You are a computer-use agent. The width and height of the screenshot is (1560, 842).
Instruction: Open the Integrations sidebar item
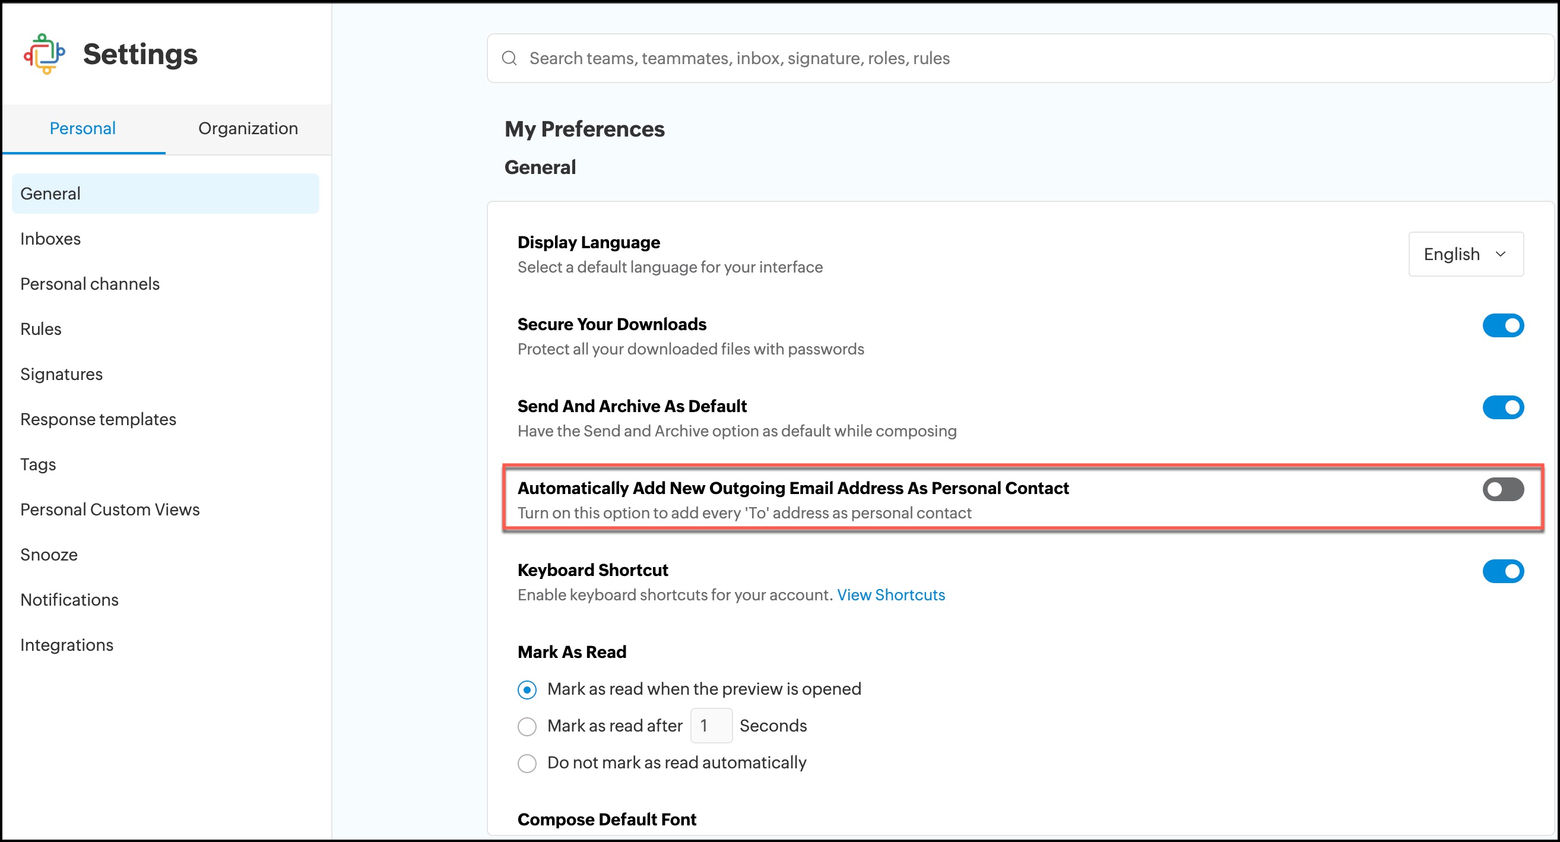point(66,644)
